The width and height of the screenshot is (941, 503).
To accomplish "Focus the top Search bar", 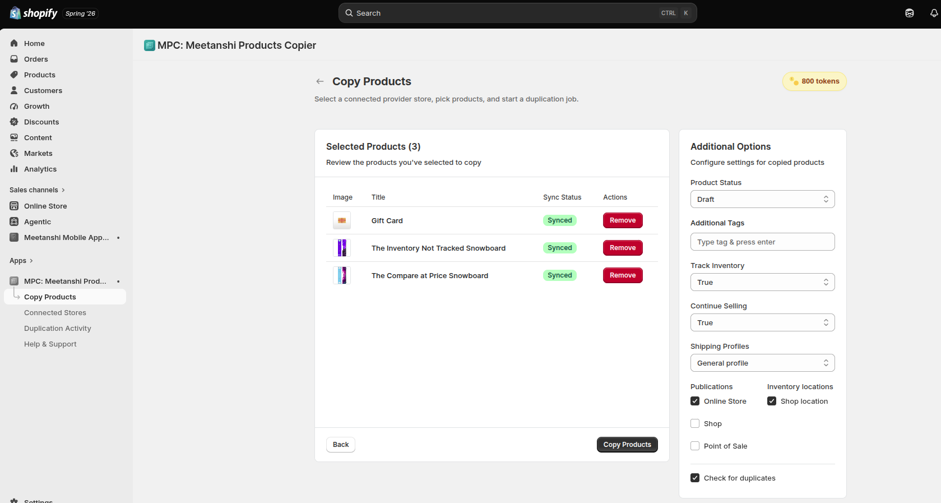I will pos(517,13).
